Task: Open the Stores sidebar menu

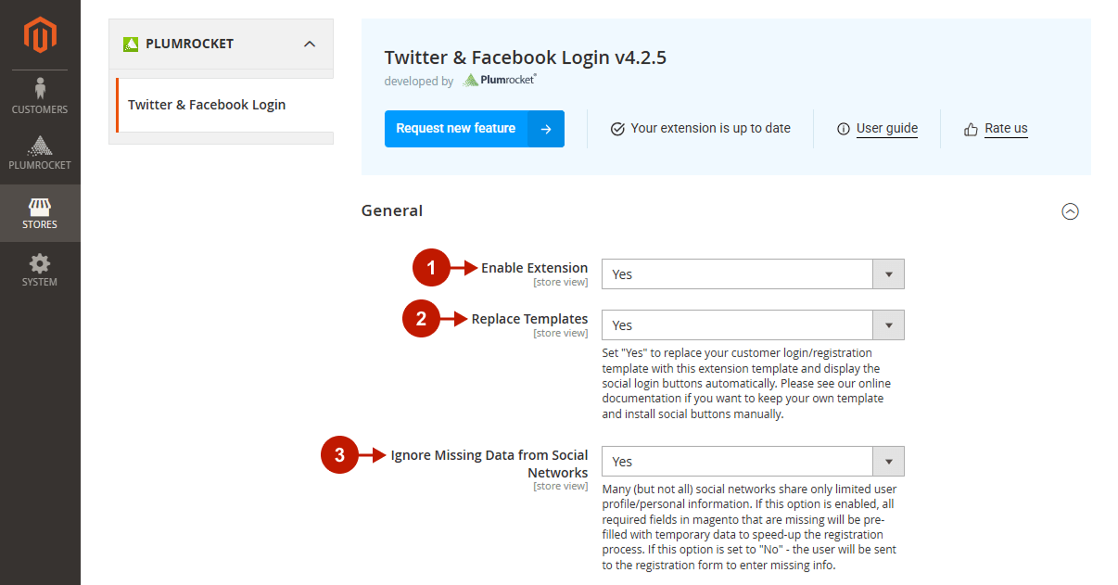Action: coord(40,213)
